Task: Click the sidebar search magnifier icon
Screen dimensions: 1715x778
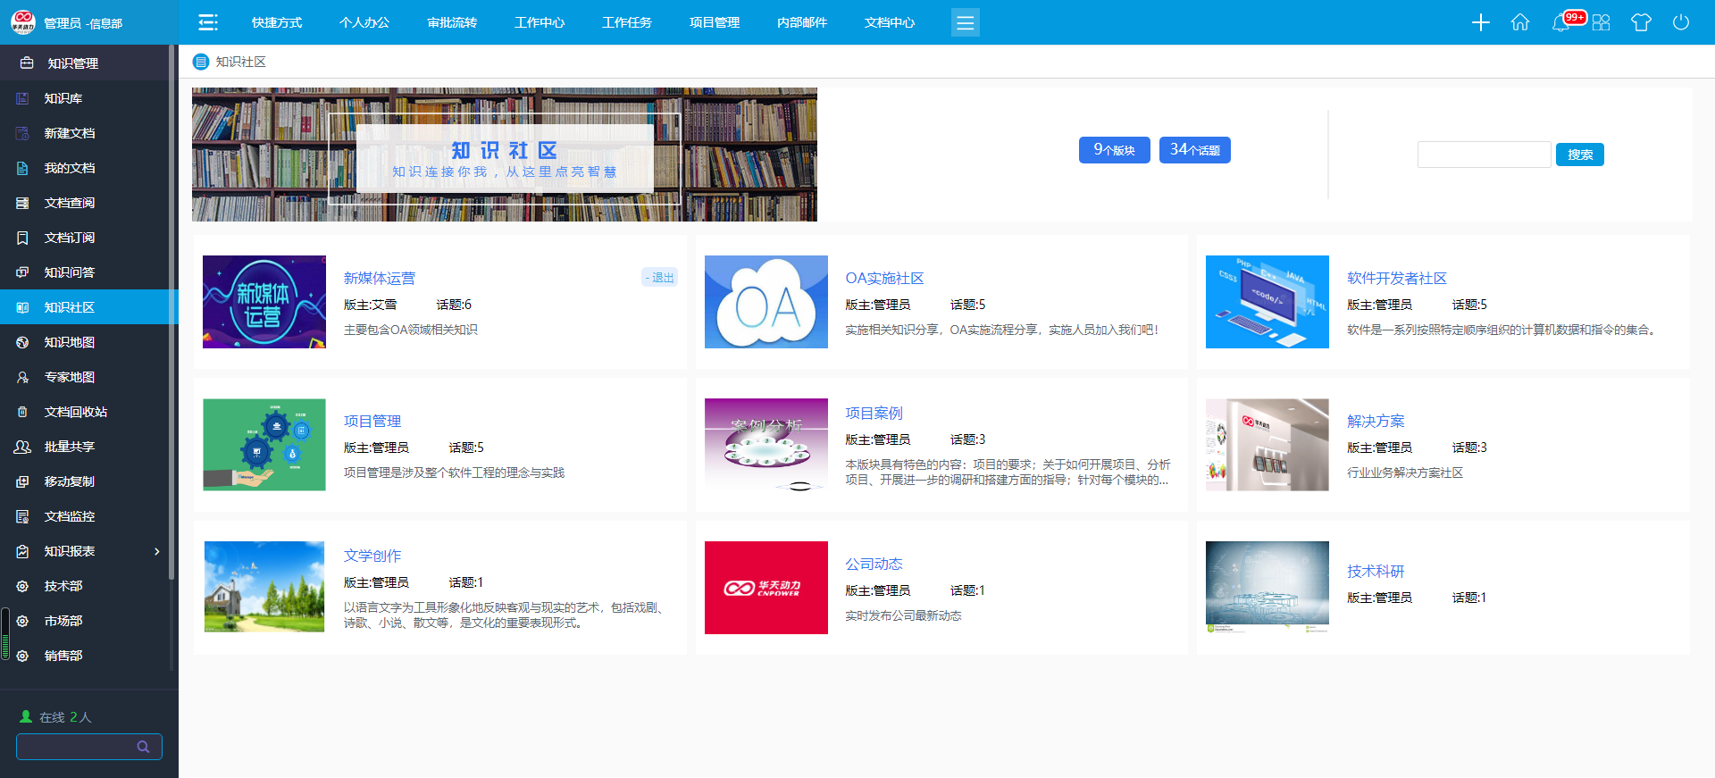Action: click(x=143, y=747)
